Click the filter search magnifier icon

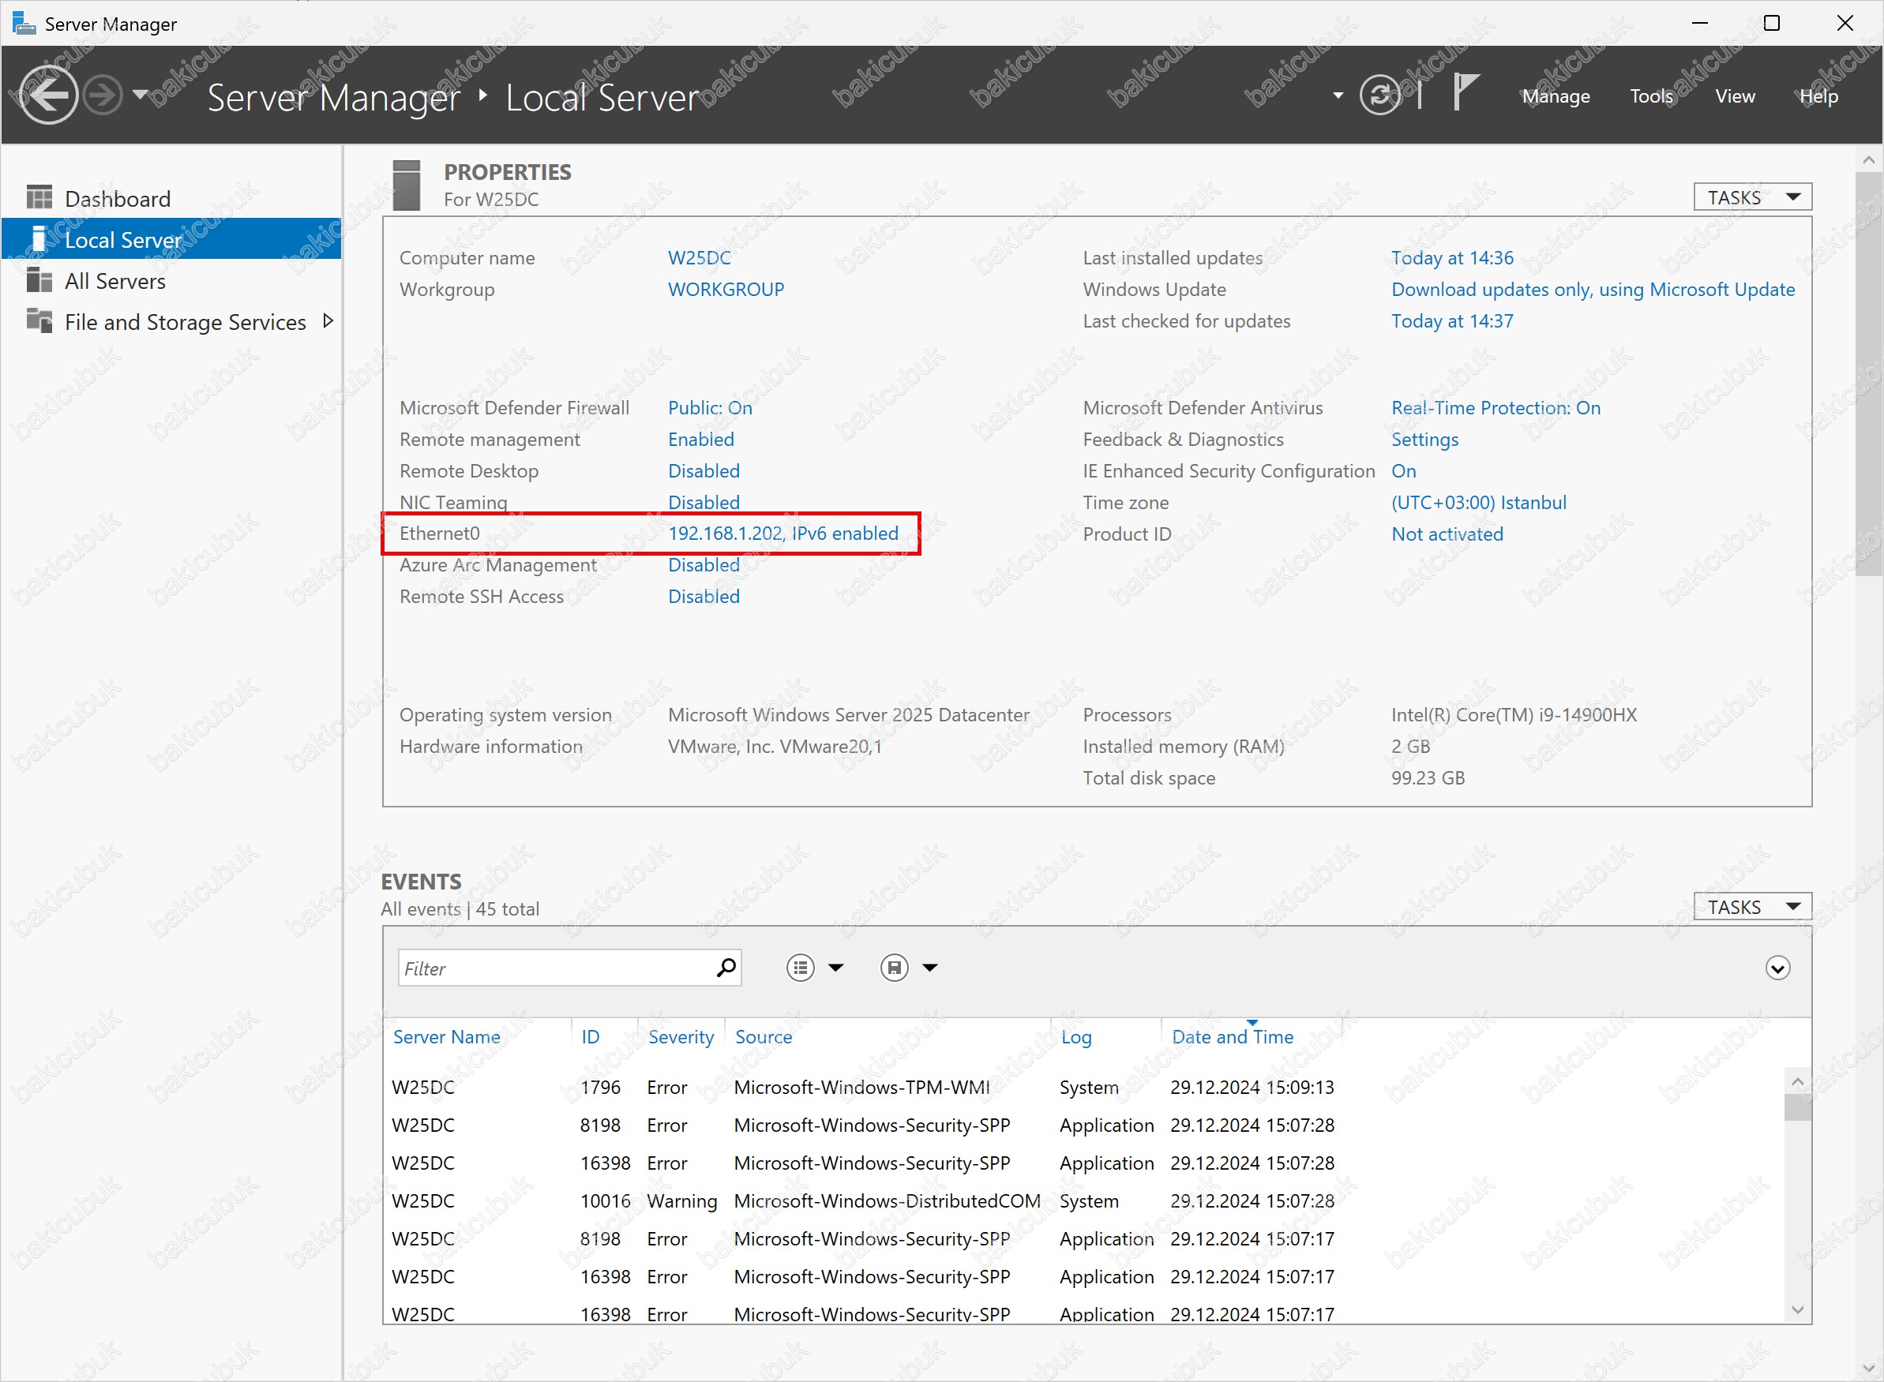coord(726,968)
